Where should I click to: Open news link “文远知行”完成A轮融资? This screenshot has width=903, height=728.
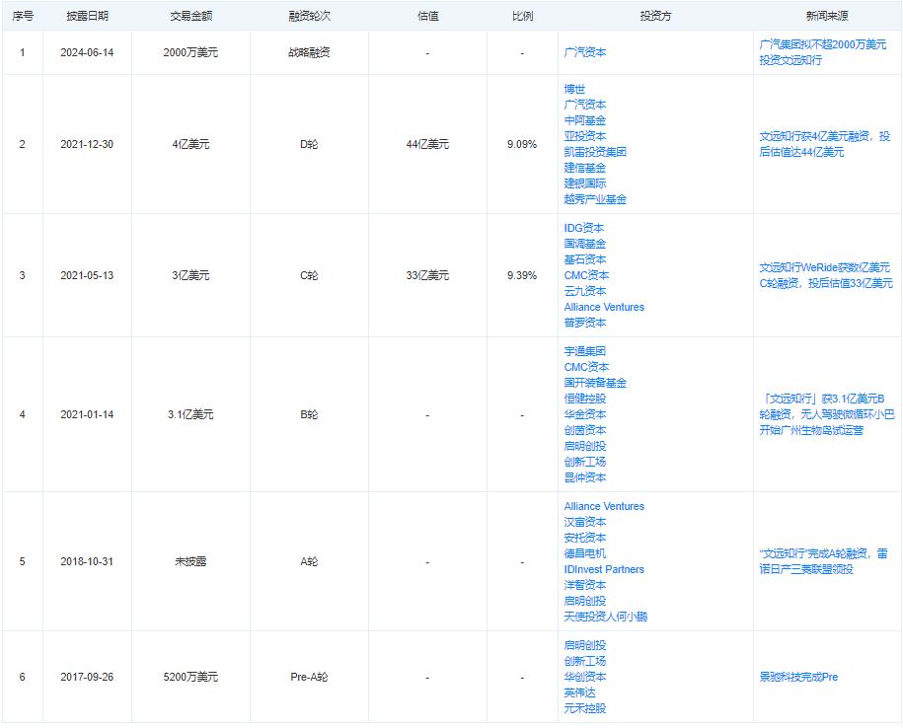pos(823,561)
